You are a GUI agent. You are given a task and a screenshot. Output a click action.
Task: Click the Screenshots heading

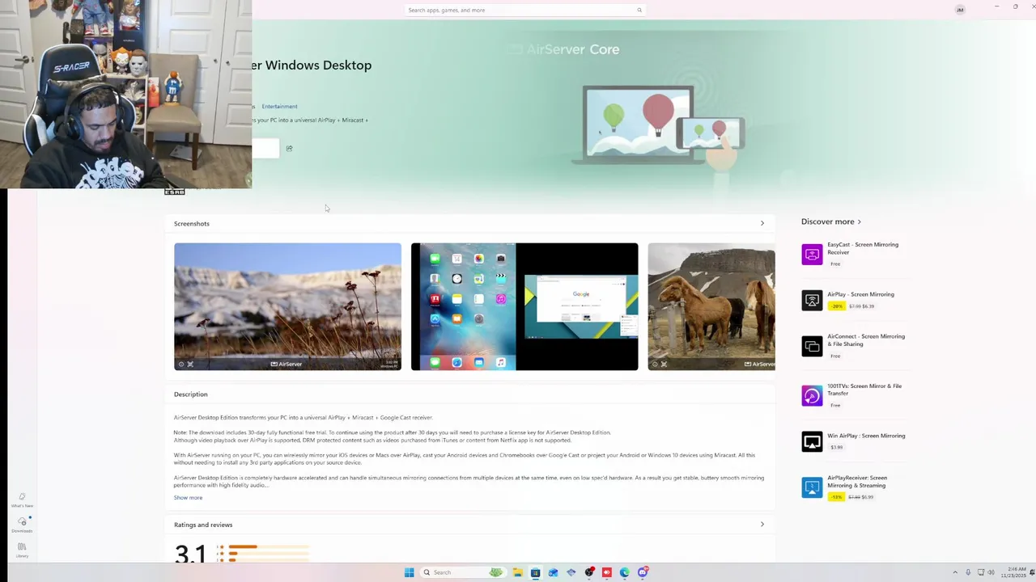tap(191, 223)
